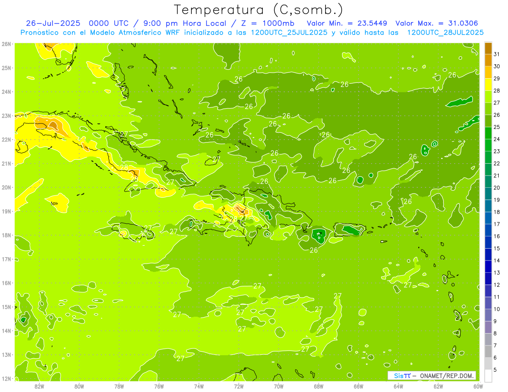
Task: Click the 76W longitude axis label
Action: 159,386
